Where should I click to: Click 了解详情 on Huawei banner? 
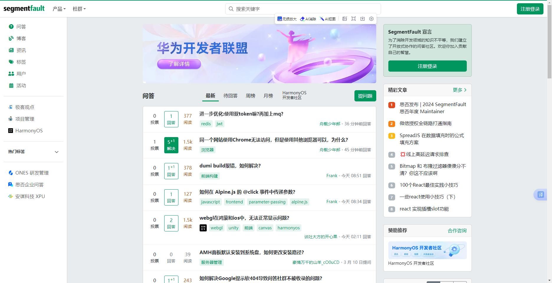179,64
